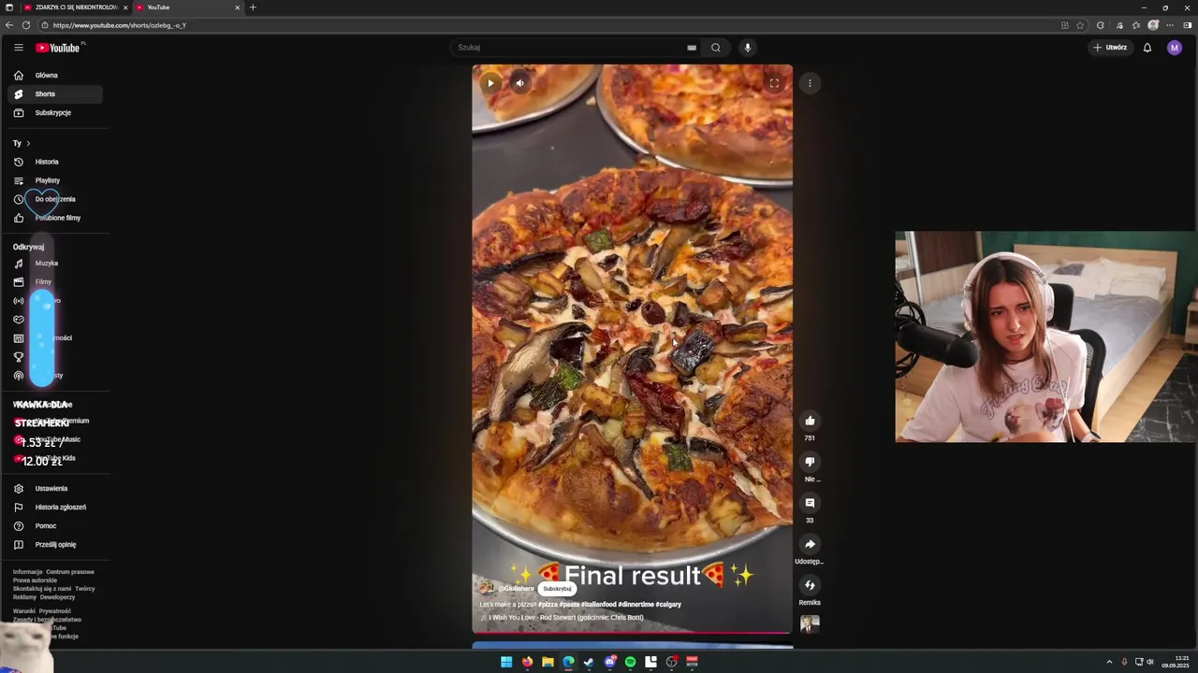Click the YouTube logo

coord(58,48)
